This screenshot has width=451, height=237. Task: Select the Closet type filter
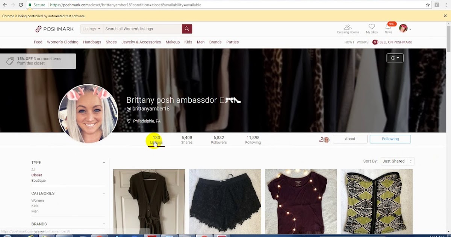tap(36, 175)
